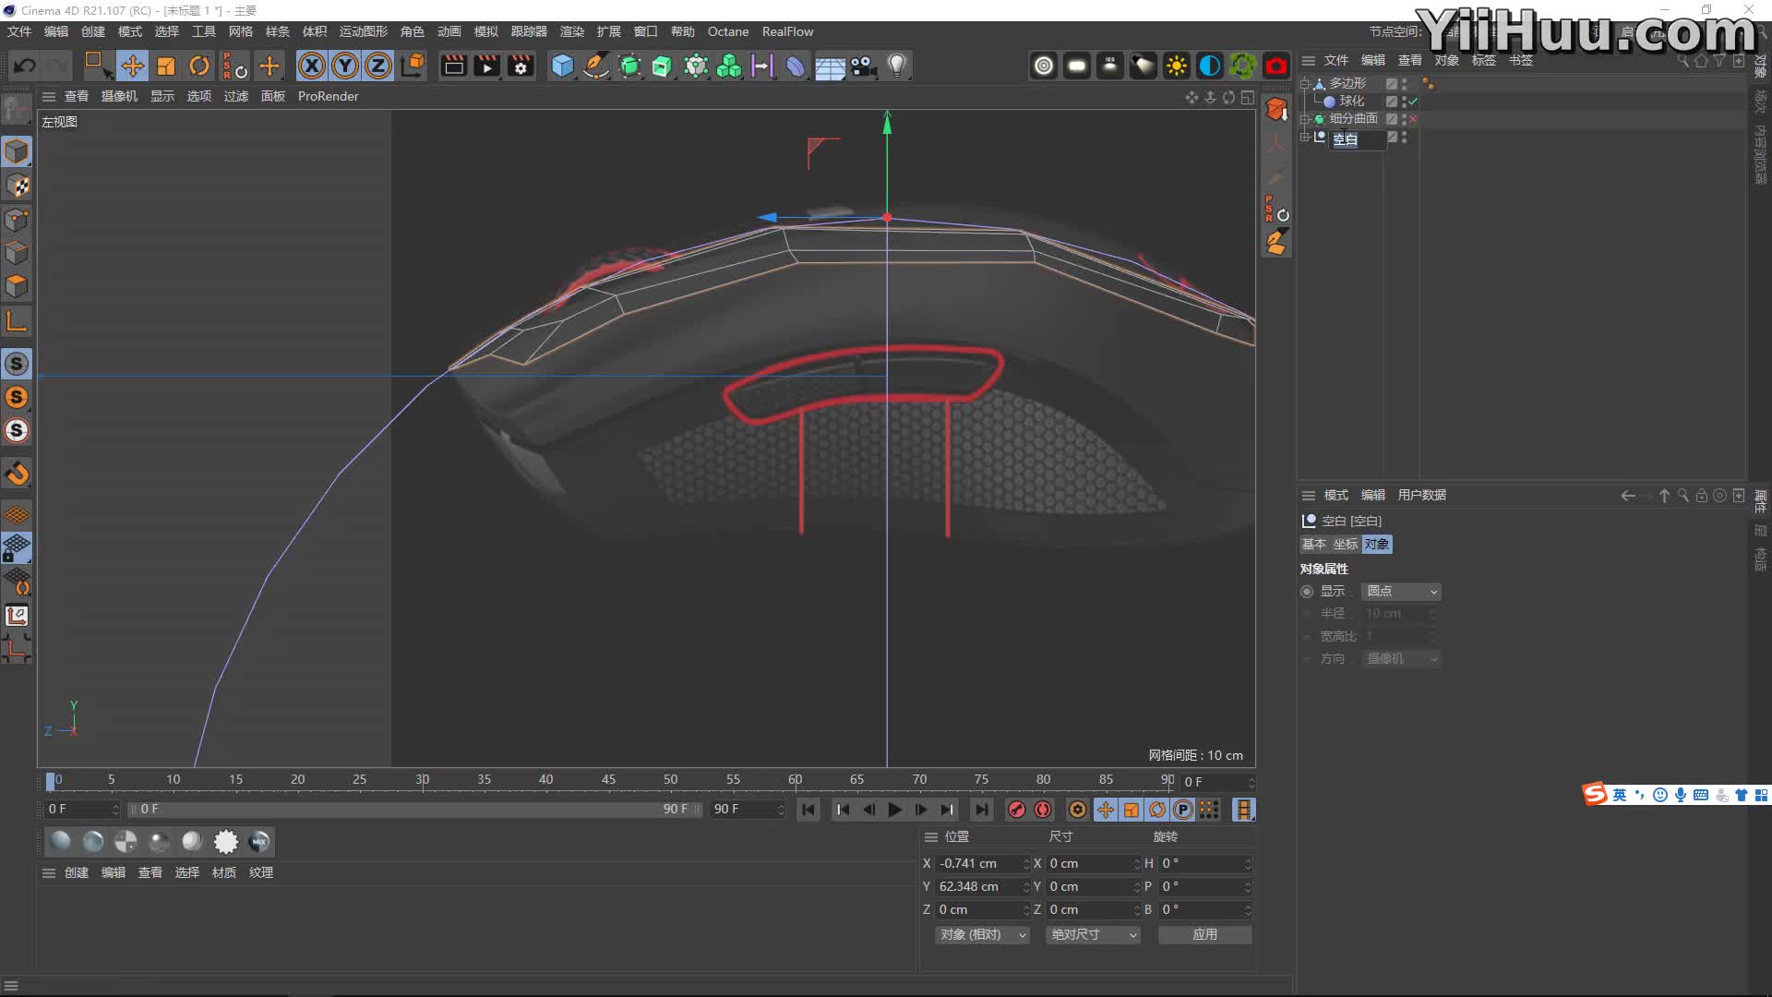Viewport: 1772px width, 997px height.
Task: Go to end of animation
Action: tap(982, 810)
